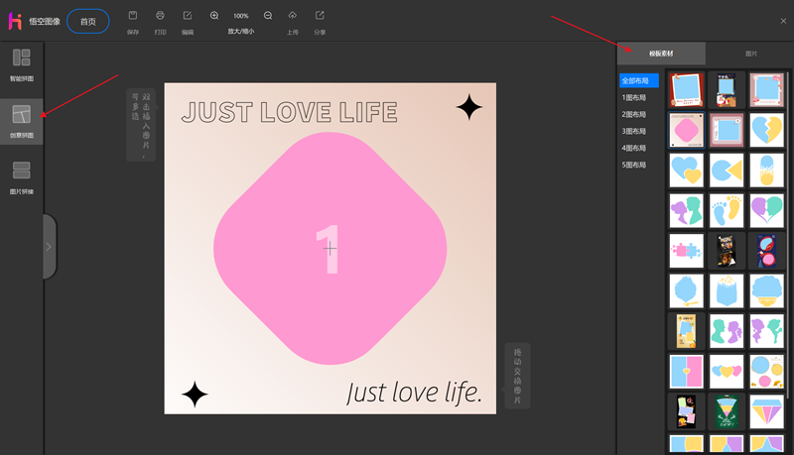794x455 pixels.
Task: Switch to the 模板素材 tab
Action: (x=661, y=54)
